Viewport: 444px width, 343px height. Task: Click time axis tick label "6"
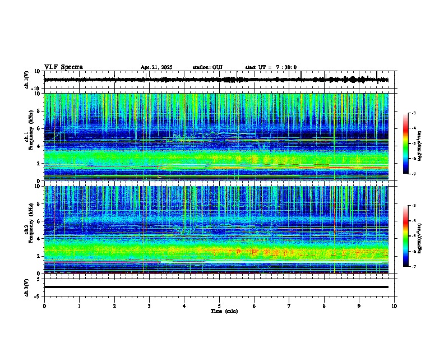pos(254,306)
